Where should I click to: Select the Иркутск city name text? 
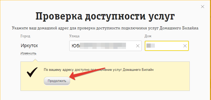[29, 46]
